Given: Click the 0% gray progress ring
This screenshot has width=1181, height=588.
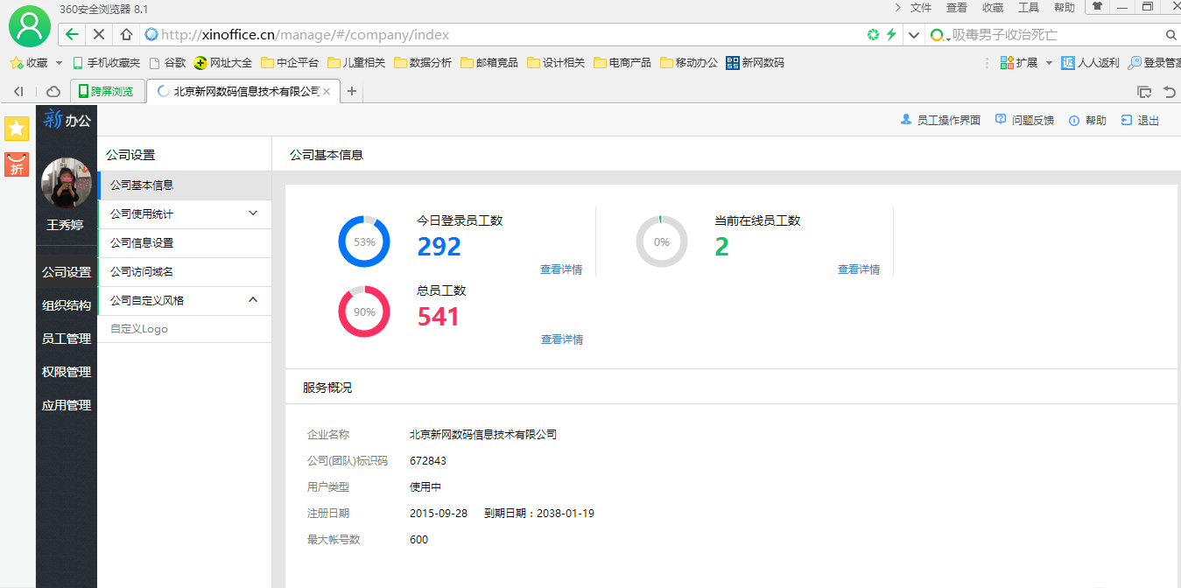Looking at the screenshot, I should click(x=662, y=241).
